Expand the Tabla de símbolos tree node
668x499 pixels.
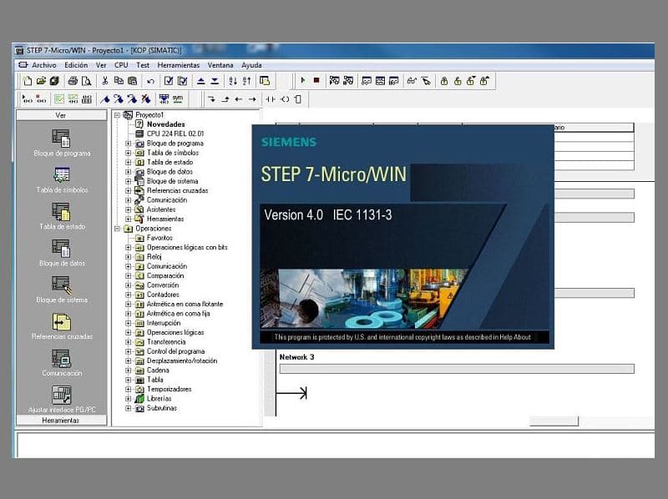pyautogui.click(x=128, y=153)
